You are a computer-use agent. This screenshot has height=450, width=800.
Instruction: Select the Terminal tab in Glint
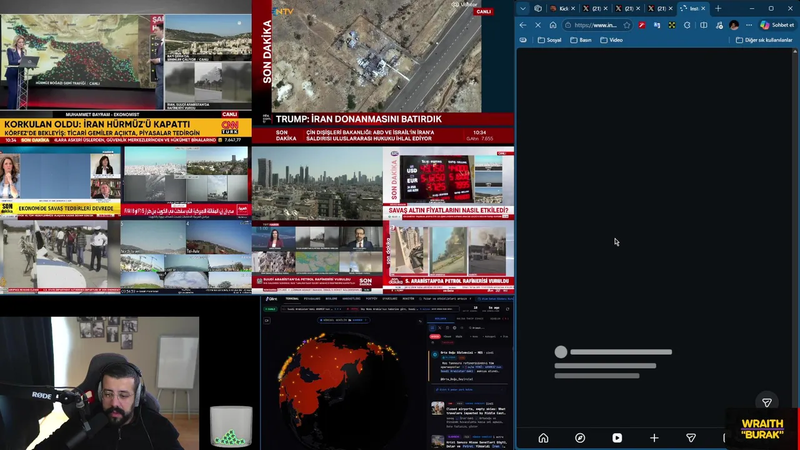pyautogui.click(x=292, y=299)
